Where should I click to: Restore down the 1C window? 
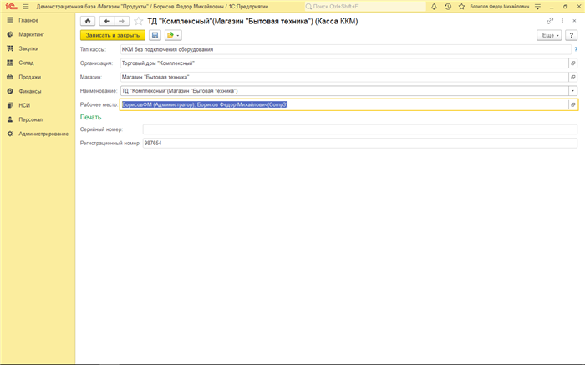[565, 7]
